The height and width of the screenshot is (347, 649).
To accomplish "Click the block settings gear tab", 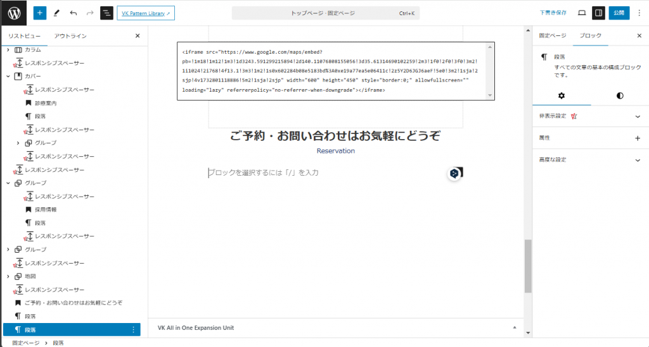I will (x=561, y=95).
